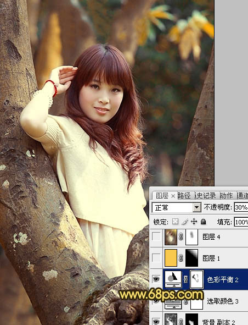Hide the 色彩平衡 2 layer
The width and height of the screenshot is (248, 325).
[x=156, y=279]
